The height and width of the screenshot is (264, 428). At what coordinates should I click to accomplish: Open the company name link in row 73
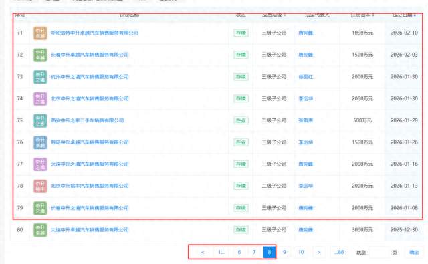tap(90, 77)
